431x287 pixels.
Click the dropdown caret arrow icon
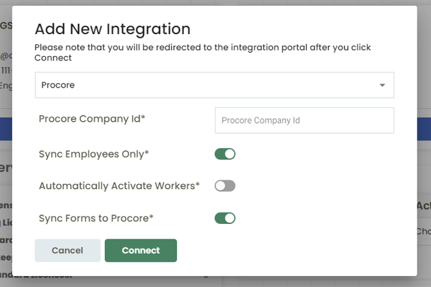click(382, 85)
